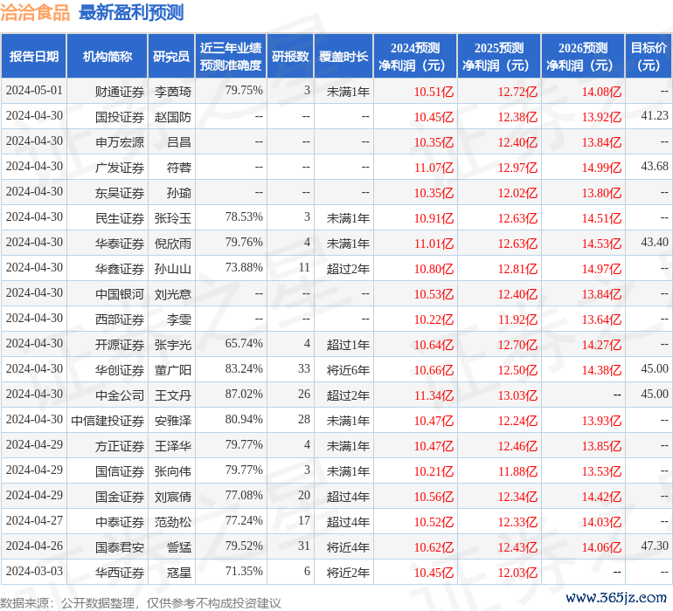This screenshot has width=673, height=611.
Task: Open the www.365jz.com website link
Action: (616, 597)
